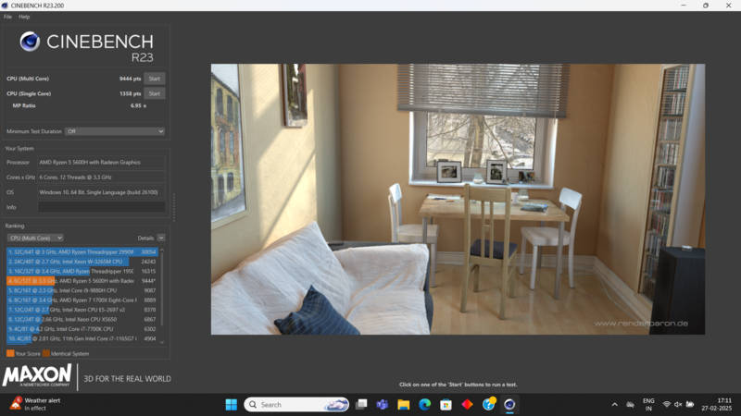
Task: Click the OS Windows 10 field
Action: (x=102, y=192)
